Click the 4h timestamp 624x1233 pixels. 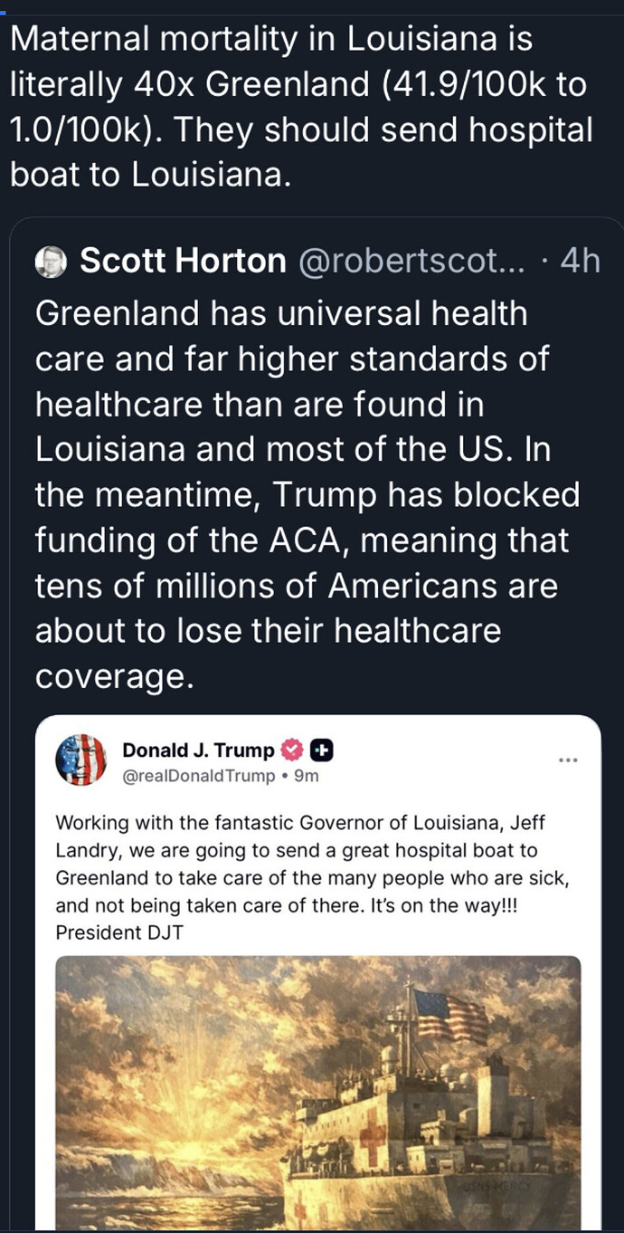click(x=580, y=261)
